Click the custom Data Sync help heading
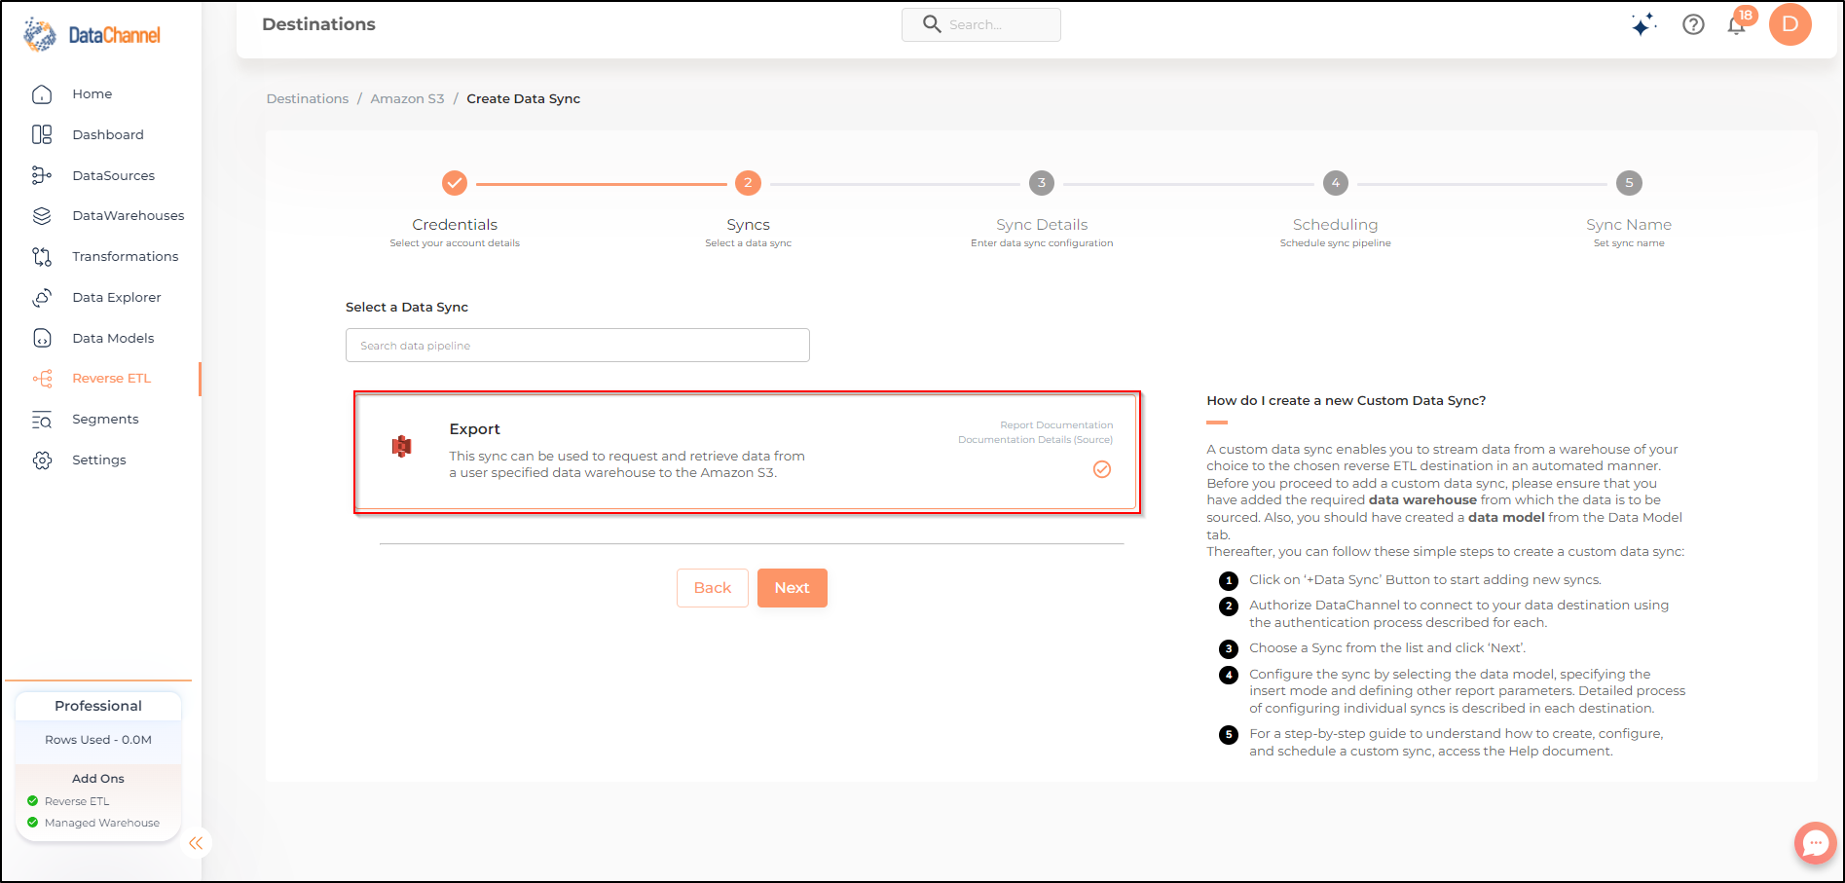This screenshot has width=1845, height=883. point(1347,400)
